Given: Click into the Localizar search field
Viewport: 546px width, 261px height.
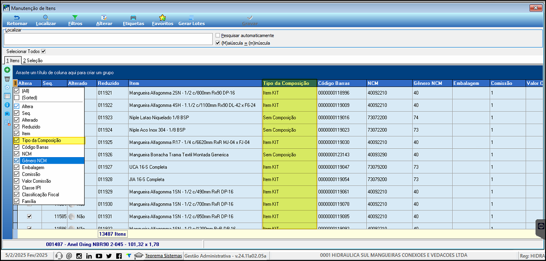Looking at the screenshot, I should click(x=108, y=39).
